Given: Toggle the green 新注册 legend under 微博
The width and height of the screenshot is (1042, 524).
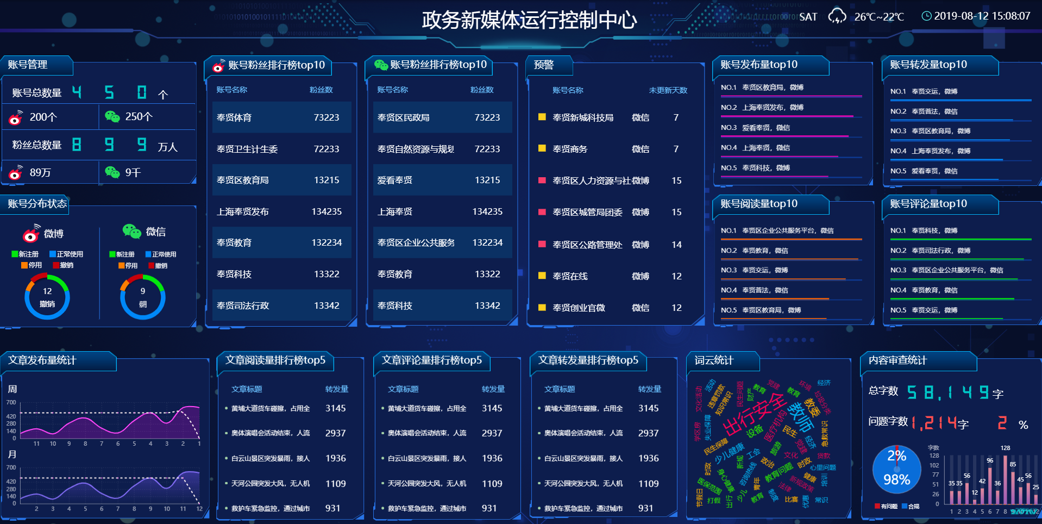Looking at the screenshot, I should pyautogui.click(x=15, y=254).
